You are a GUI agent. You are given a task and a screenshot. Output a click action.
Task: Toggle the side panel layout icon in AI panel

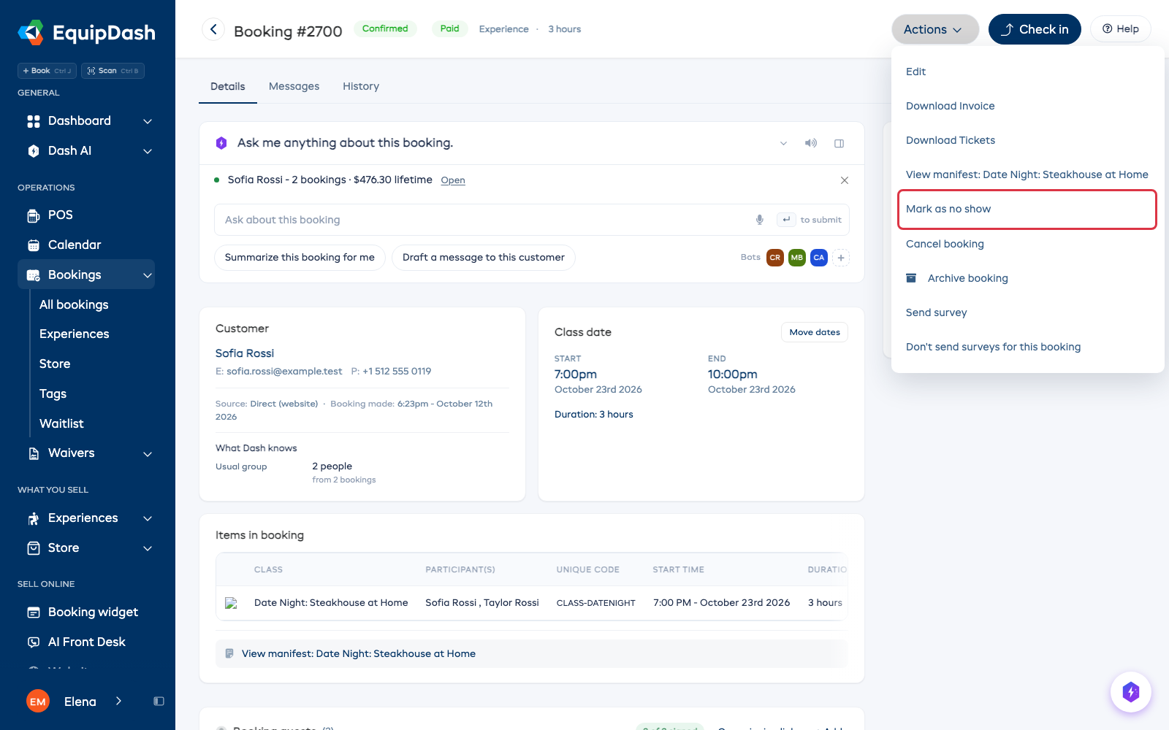pyautogui.click(x=839, y=143)
